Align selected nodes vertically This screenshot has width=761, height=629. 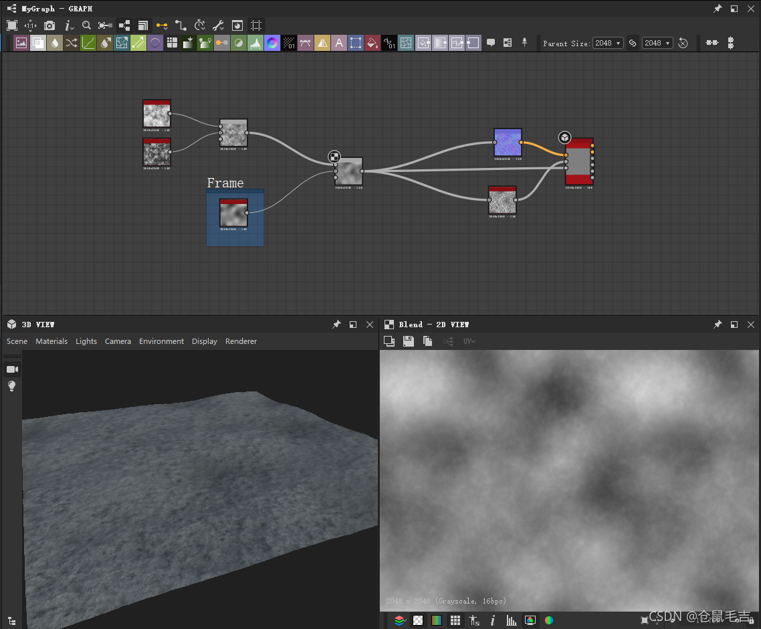[x=730, y=43]
